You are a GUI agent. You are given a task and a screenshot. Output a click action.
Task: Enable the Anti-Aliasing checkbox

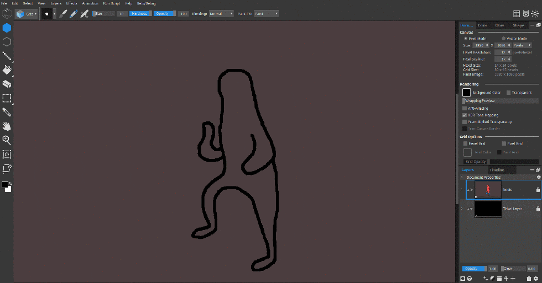pyautogui.click(x=465, y=108)
